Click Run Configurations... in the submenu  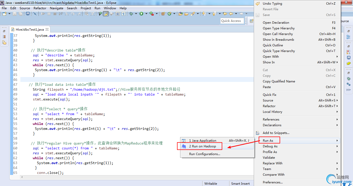click(x=217, y=154)
